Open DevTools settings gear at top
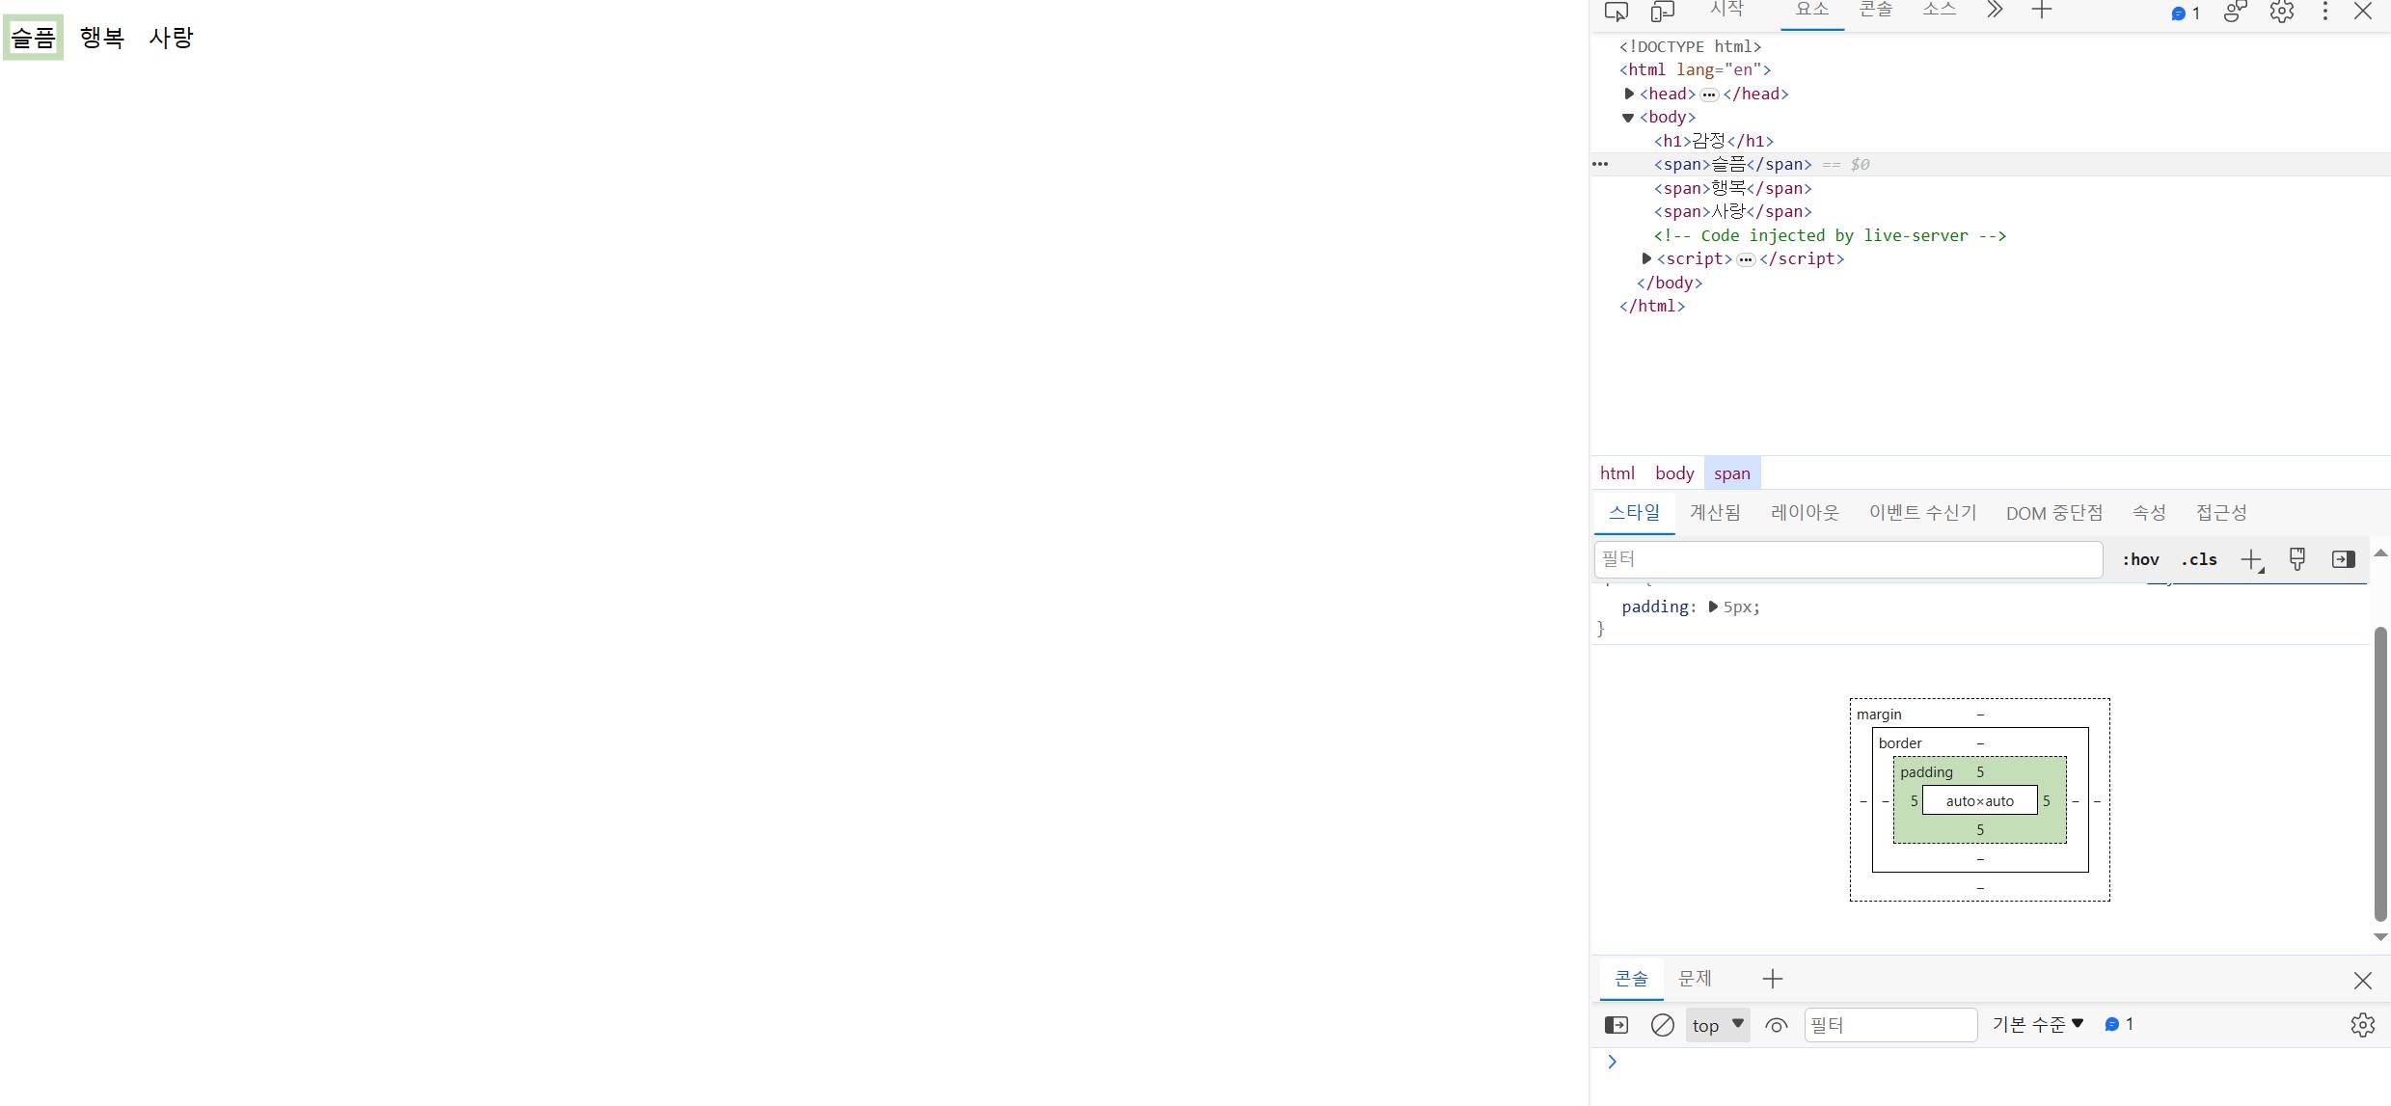Image resolution: width=2391 pixels, height=1106 pixels. click(x=2282, y=12)
